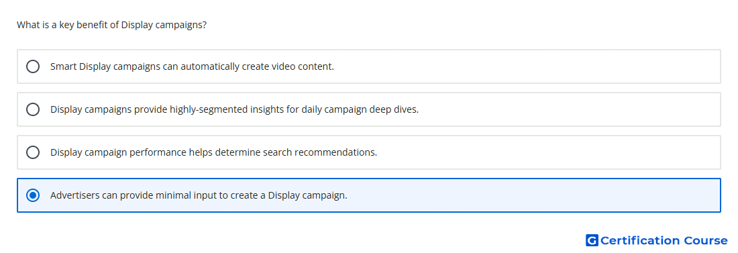The image size is (738, 253).
Task: Select the radio for automatically create video content
Action: point(33,66)
